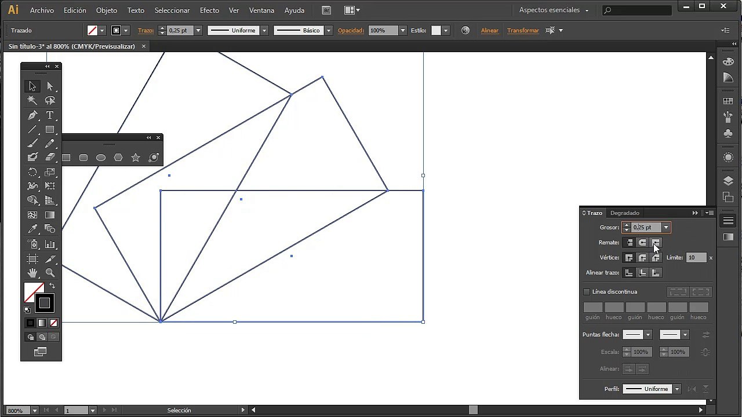The height and width of the screenshot is (417, 742).
Task: Select the Pen tool
Action: (32, 115)
